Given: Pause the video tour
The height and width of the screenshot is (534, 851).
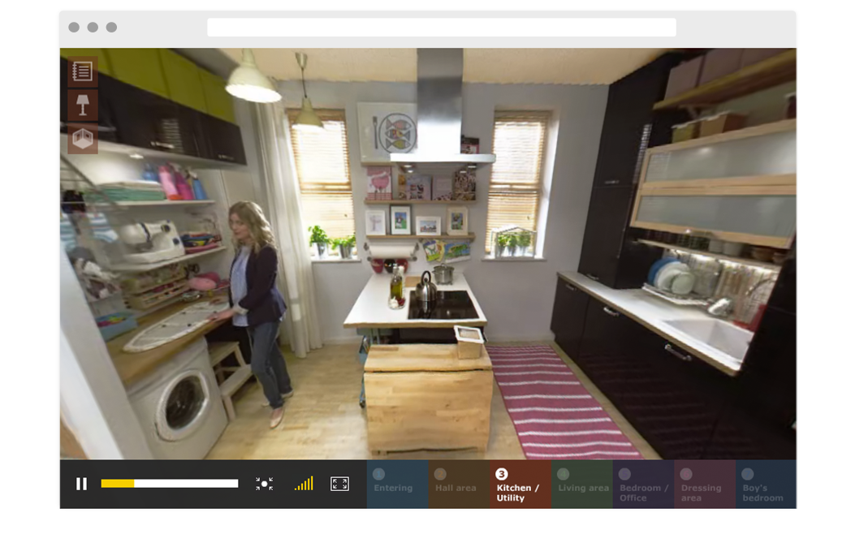Looking at the screenshot, I should click(x=81, y=484).
